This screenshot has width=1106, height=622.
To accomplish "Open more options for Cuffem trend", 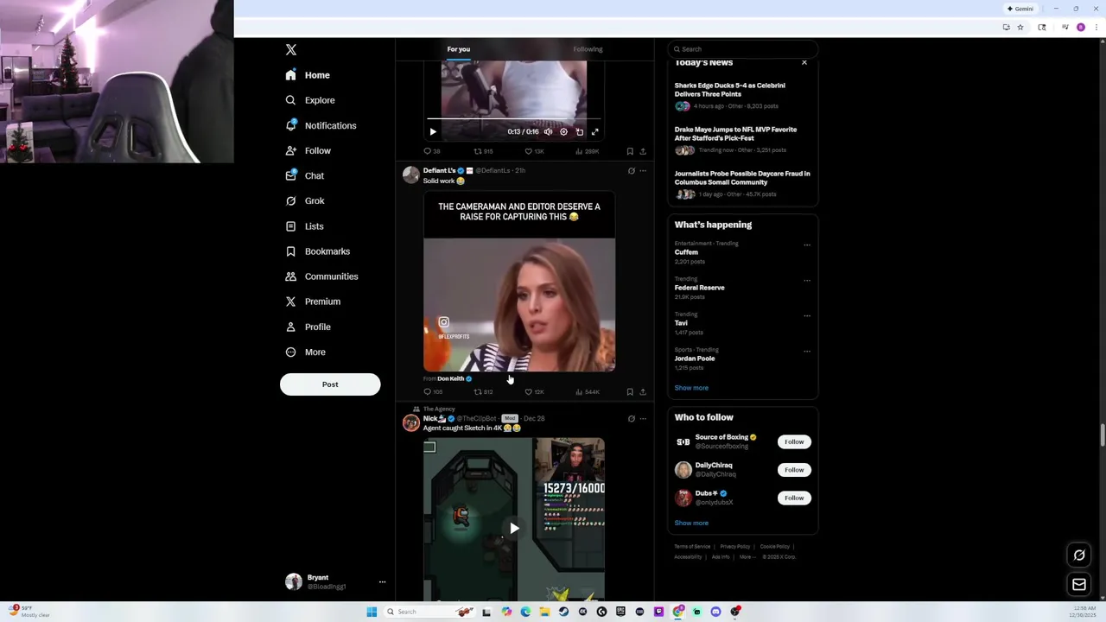I will point(807,245).
